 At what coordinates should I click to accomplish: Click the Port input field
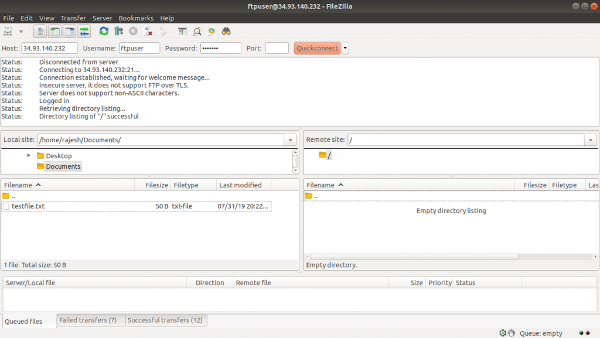277,48
